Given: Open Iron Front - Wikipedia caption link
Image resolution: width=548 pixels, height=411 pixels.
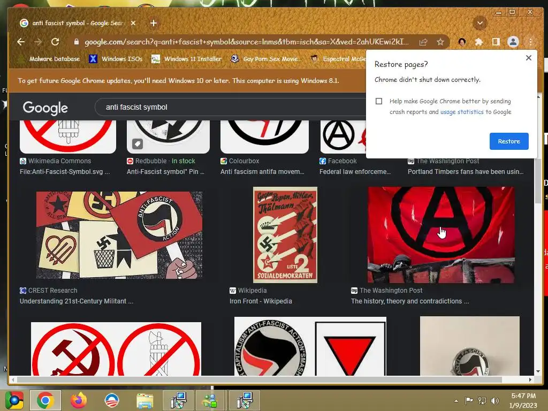Looking at the screenshot, I should point(261,301).
